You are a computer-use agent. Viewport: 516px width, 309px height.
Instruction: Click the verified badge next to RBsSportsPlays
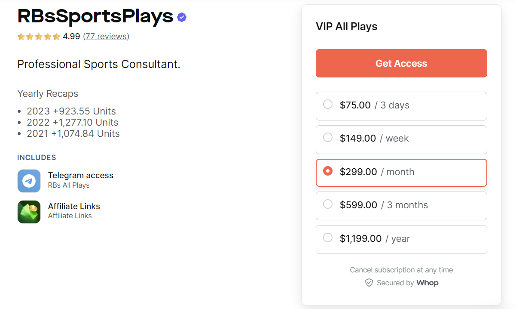(181, 17)
